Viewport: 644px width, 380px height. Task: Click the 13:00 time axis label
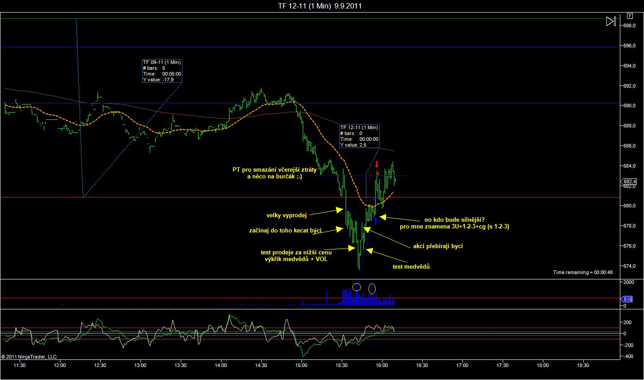point(140,365)
